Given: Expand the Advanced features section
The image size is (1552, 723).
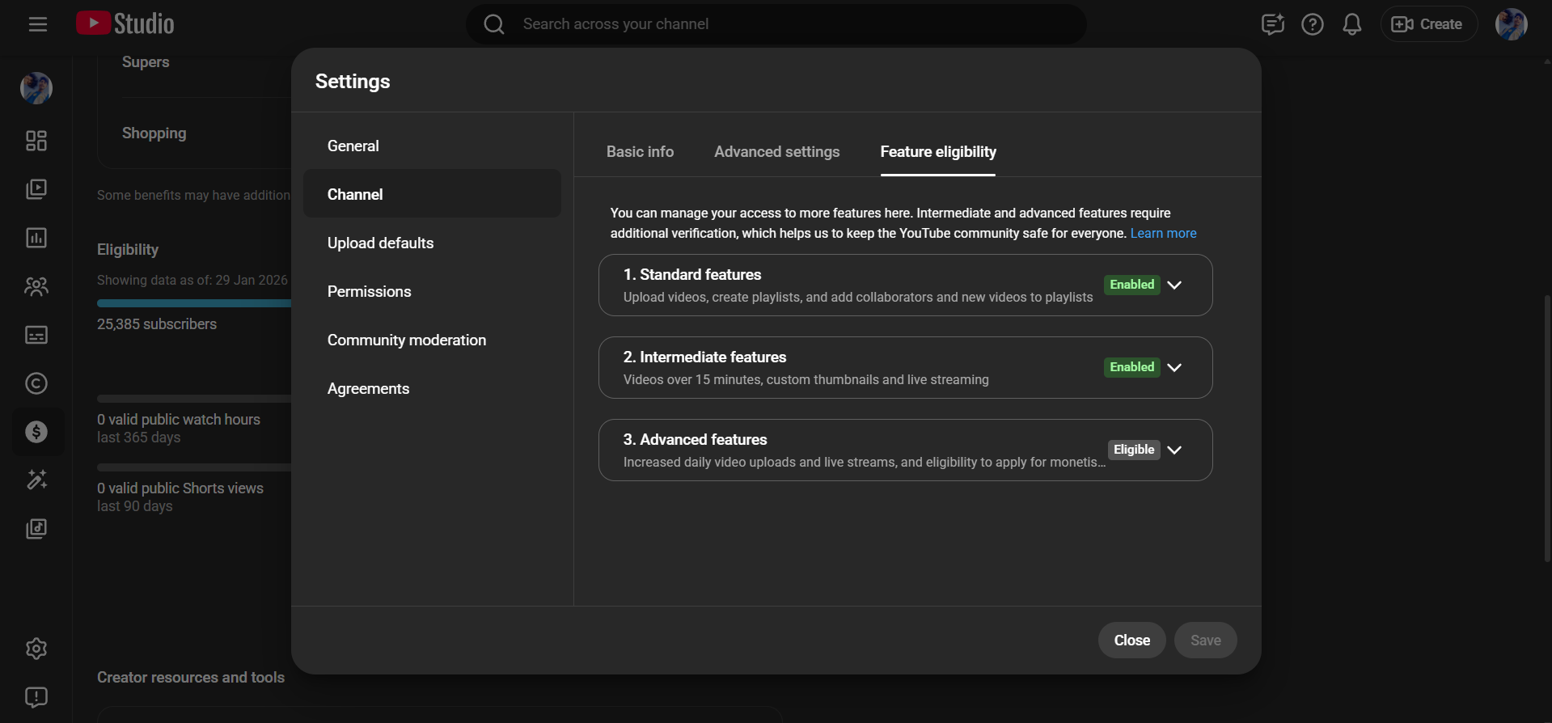Looking at the screenshot, I should pyautogui.click(x=1174, y=450).
